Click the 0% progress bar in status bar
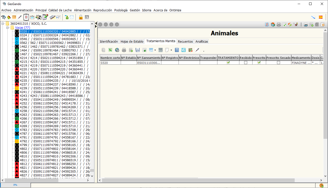Screen dimensions: 328x188 [x=15, y=185]
